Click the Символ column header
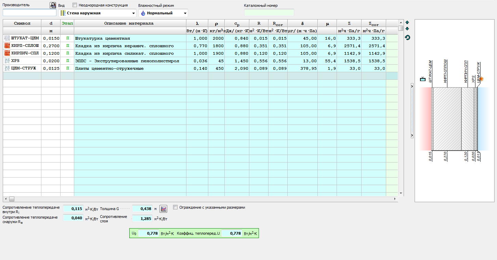 click(x=22, y=23)
